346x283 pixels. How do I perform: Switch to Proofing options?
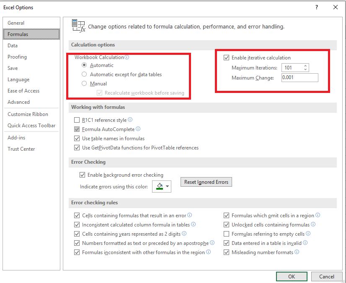click(31, 57)
